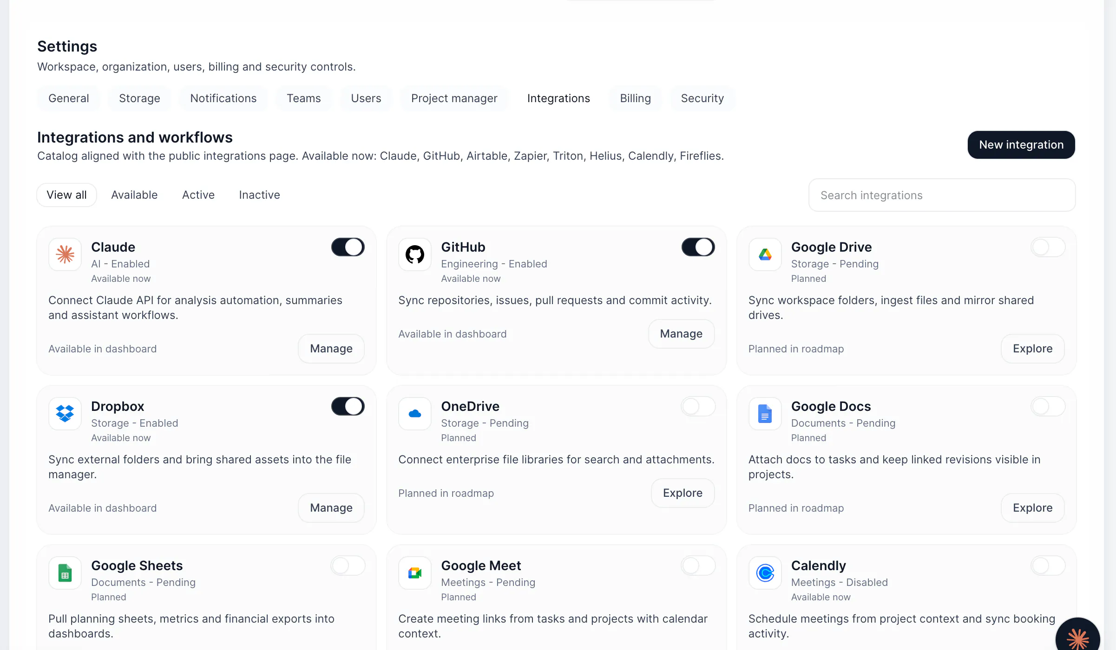The width and height of the screenshot is (1116, 650).
Task: Click the 'AI - Enabled' status text
Action: pos(120,264)
